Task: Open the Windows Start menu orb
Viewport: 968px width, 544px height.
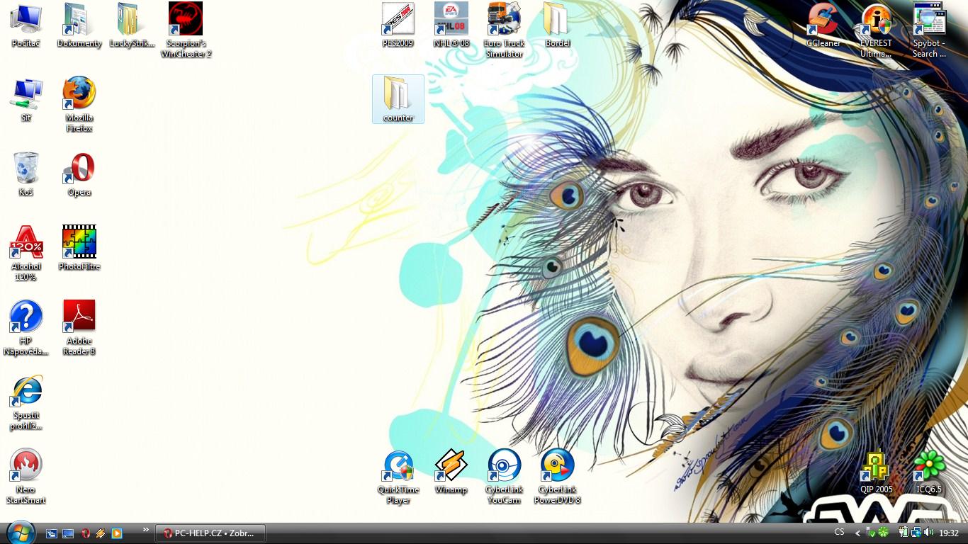Action: click(x=21, y=531)
